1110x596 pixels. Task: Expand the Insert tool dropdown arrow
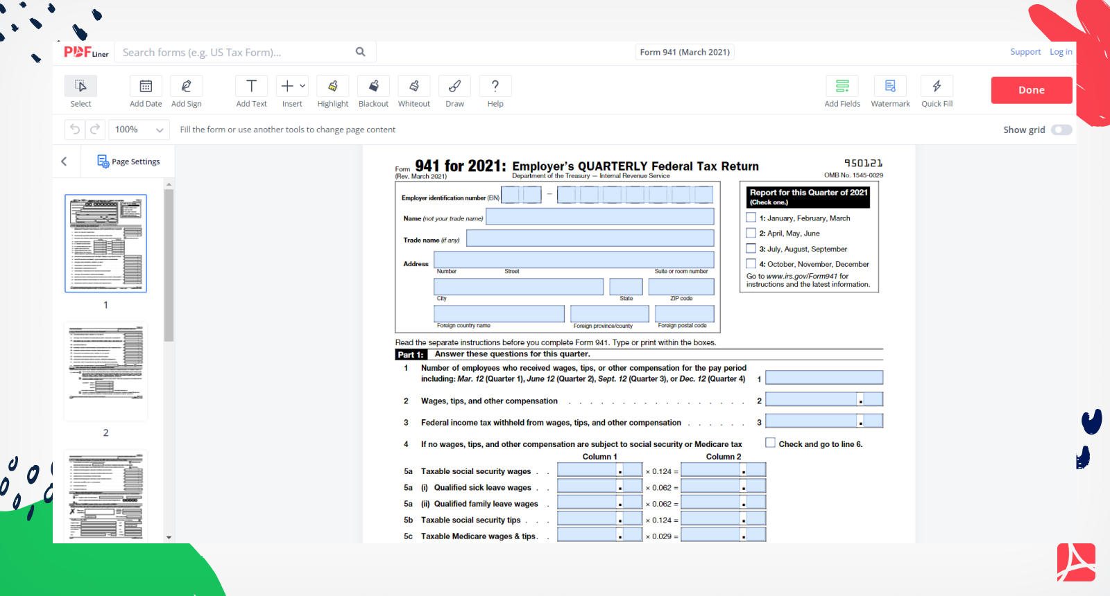point(302,86)
